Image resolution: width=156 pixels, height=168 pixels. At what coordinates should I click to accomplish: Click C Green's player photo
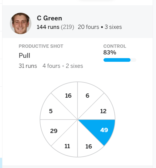(x=21, y=23)
